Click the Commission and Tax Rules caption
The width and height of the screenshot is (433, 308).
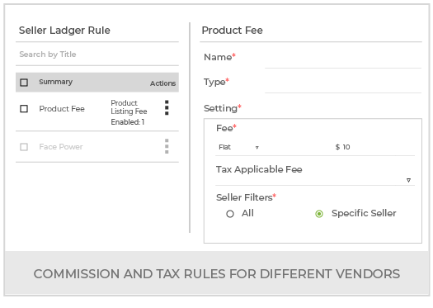coord(217,274)
